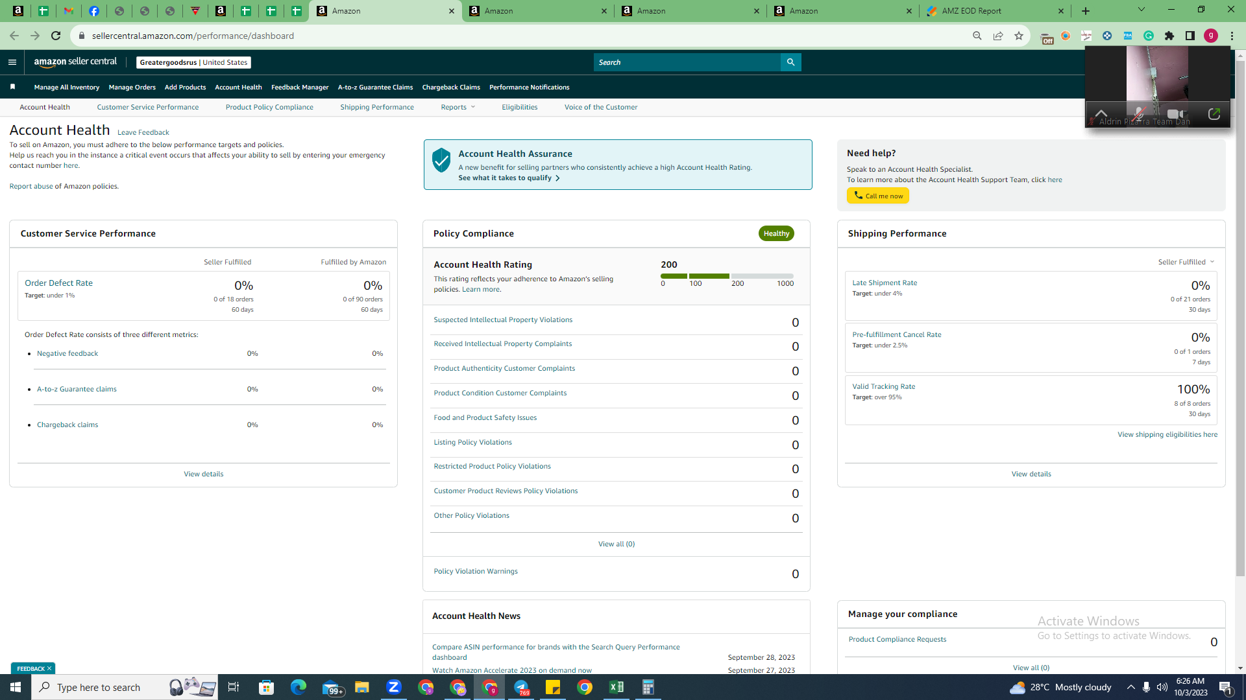This screenshot has width=1246, height=700.
Task: Open the Windows Start menu
Action: coord(16,687)
